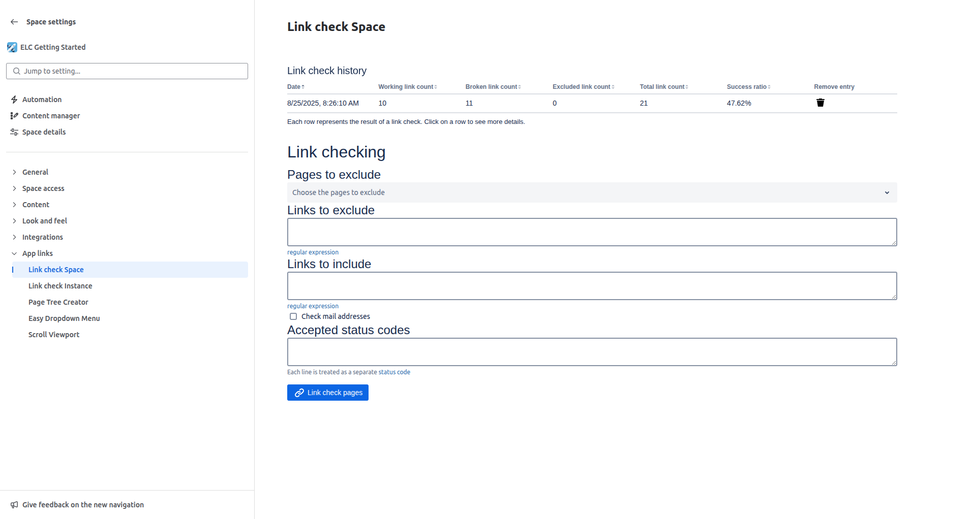Sort history by Date column
This screenshot has width=973, height=519.
point(296,87)
